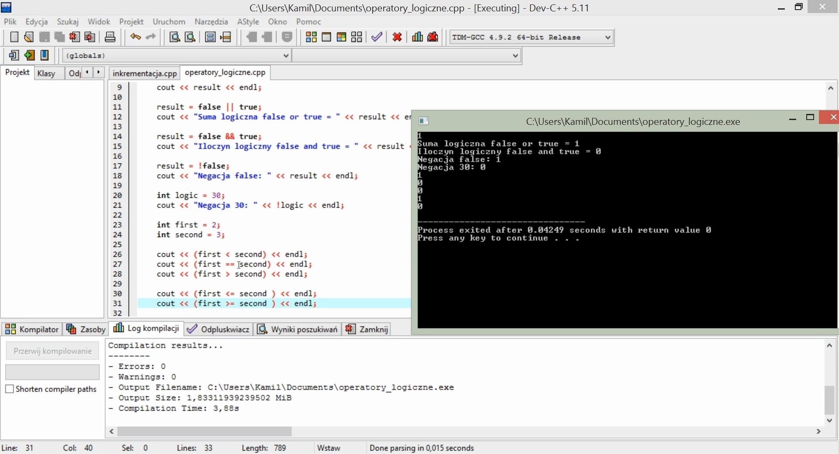Screen dimensions: 839x454
Task: Switch to the inkrementacja.cpp tab
Action: [145, 73]
